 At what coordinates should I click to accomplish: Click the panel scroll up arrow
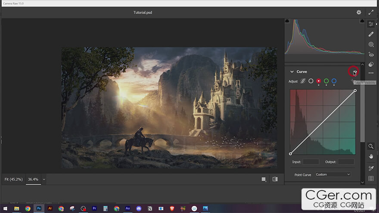pyautogui.click(x=362, y=65)
